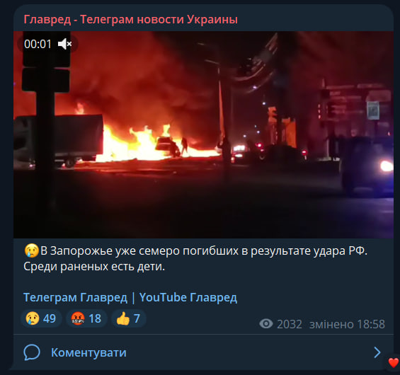Screen dimensions: 400x375
Task: Click the comment speech bubble icon
Action: pyautogui.click(x=32, y=352)
